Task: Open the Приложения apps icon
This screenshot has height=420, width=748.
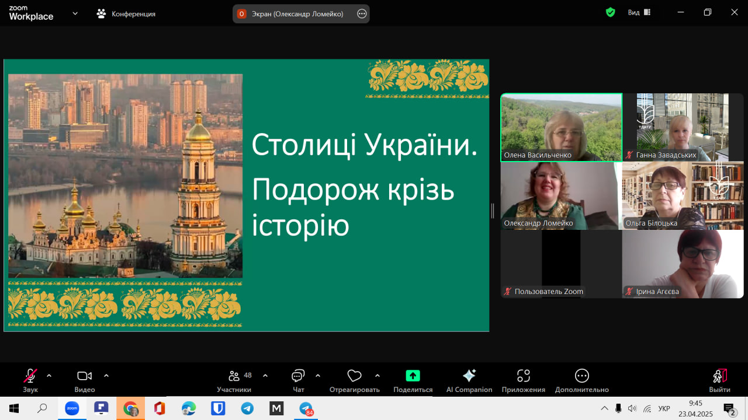Action: tap(523, 376)
